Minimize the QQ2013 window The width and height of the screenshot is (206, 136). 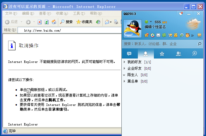[x=189, y=14]
